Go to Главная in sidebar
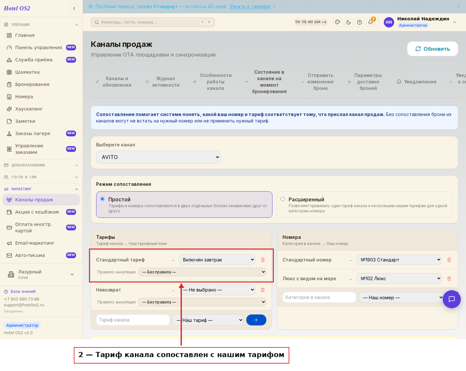 pyautogui.click(x=41, y=35)
